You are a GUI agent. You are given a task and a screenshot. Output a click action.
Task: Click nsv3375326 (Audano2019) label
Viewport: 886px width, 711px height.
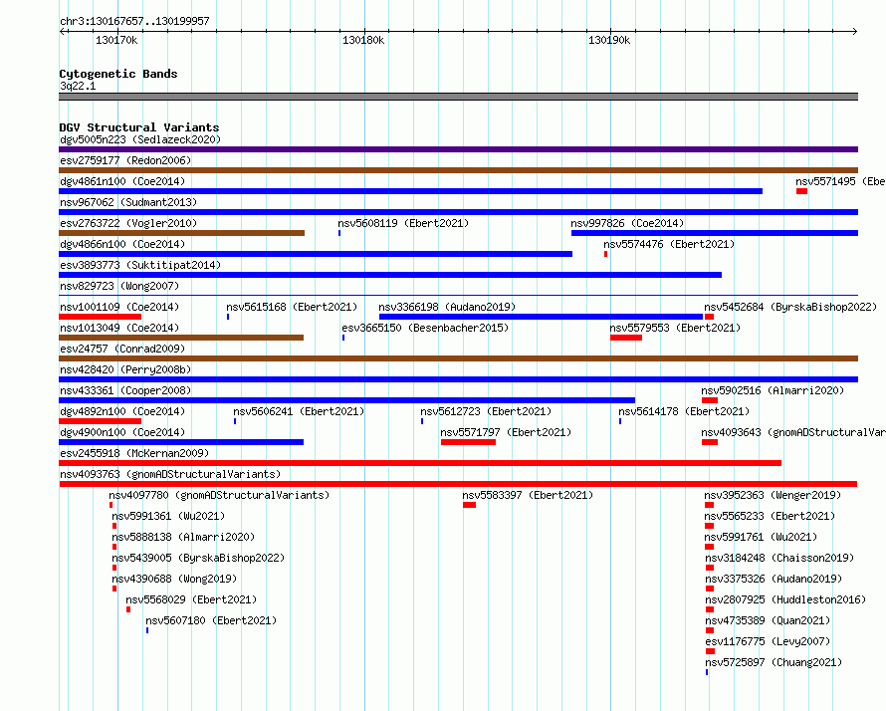pyautogui.click(x=774, y=579)
